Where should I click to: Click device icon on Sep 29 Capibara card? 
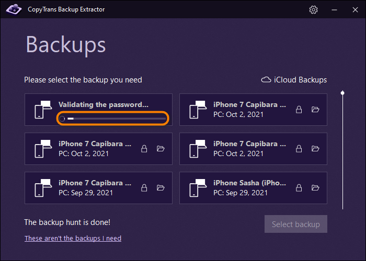coord(43,188)
